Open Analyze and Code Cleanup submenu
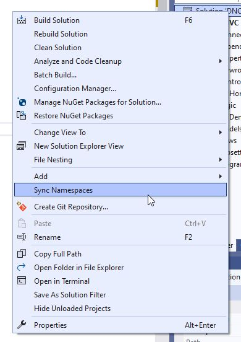The height and width of the screenshot is (342, 241). coord(120,61)
